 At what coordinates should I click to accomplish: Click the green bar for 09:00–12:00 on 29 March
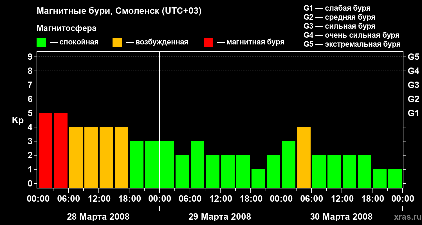(x=213, y=171)
